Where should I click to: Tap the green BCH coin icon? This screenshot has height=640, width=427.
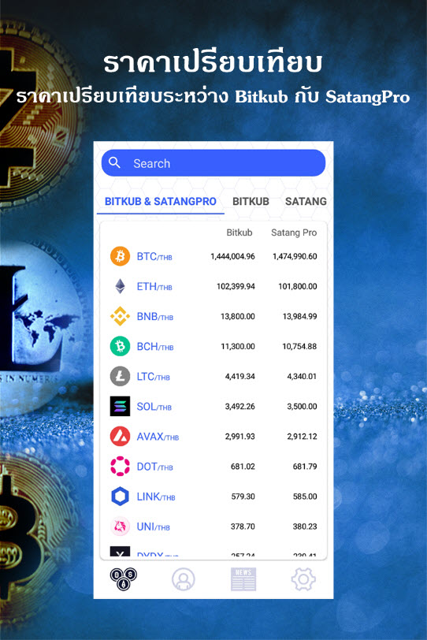(x=120, y=346)
